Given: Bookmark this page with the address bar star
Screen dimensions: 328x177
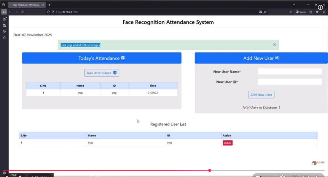Looking at the screenshot, I should 265,12.
